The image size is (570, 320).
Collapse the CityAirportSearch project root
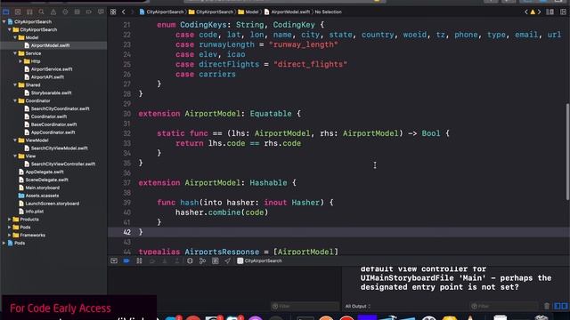click(x=4, y=21)
